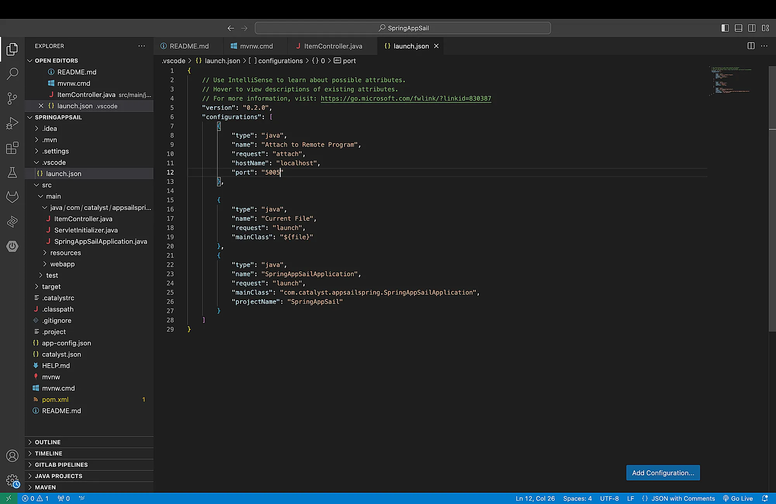Viewport: 776px width, 504px height.
Task: Click Ln 12, Col 26 position indicator
Action: tap(535, 498)
